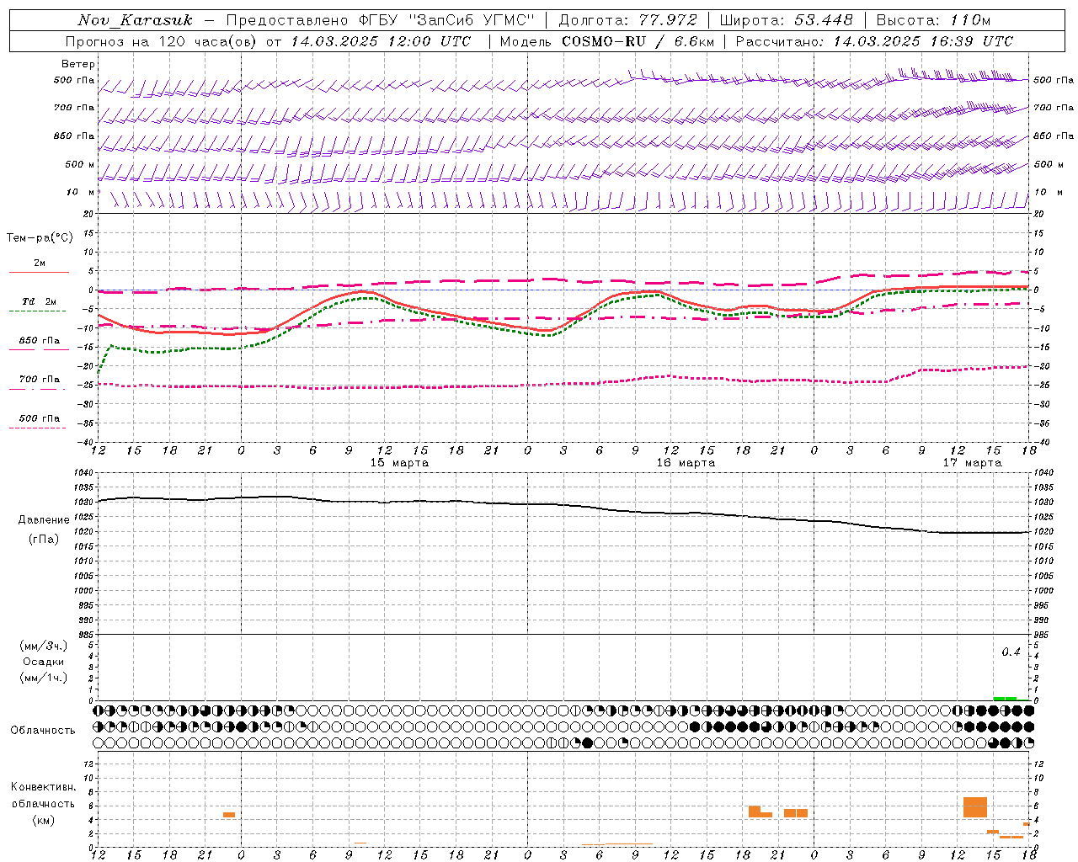Click the "17 марта" date label
The width and height of the screenshot is (1078, 862).
point(972,463)
